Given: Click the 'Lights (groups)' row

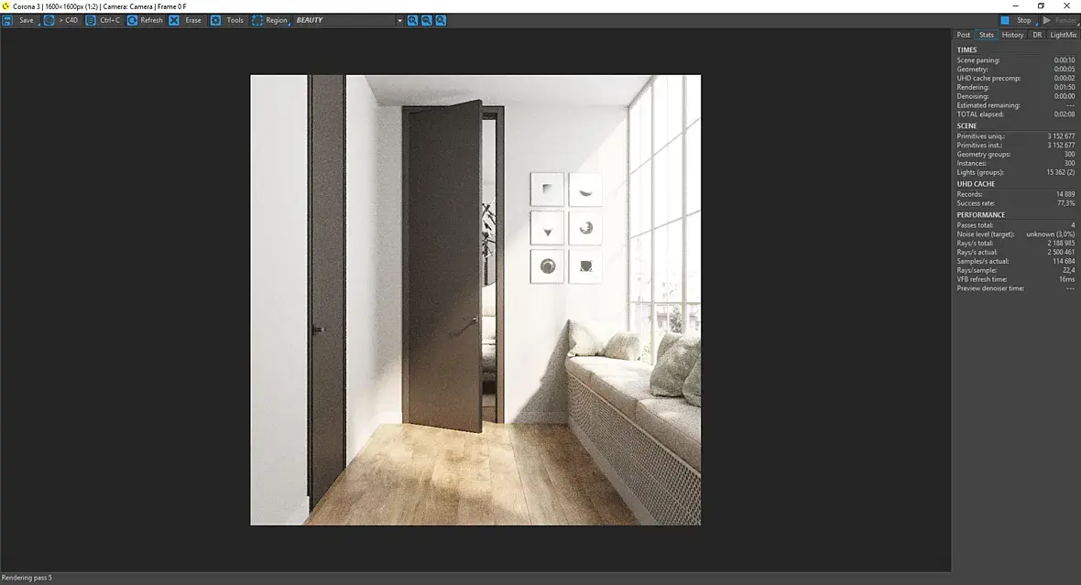Looking at the screenshot, I should click(1016, 172).
